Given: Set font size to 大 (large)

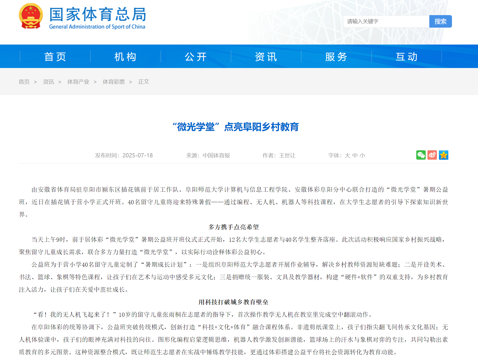Looking at the screenshot, I should coord(347,156).
